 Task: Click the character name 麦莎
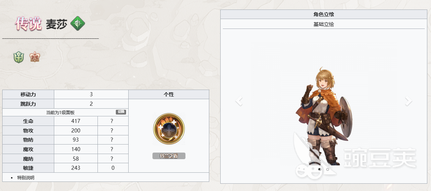pos(56,24)
